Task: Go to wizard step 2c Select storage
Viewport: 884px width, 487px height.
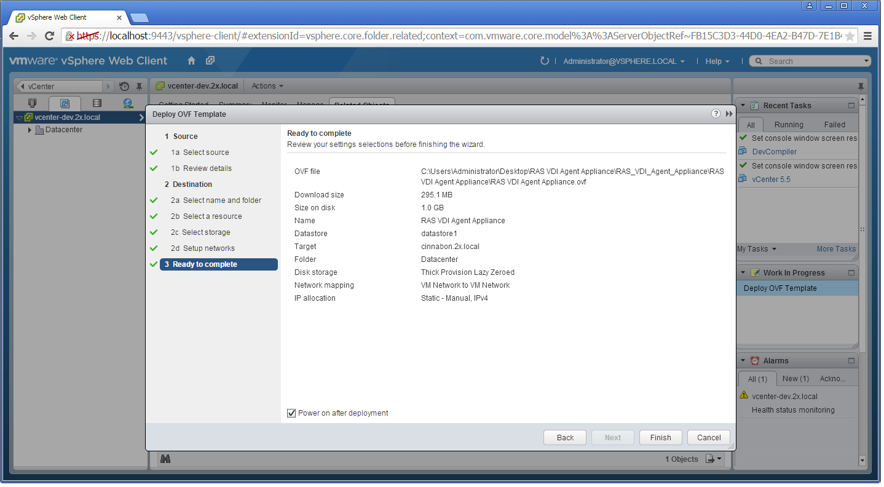Action: pos(200,232)
